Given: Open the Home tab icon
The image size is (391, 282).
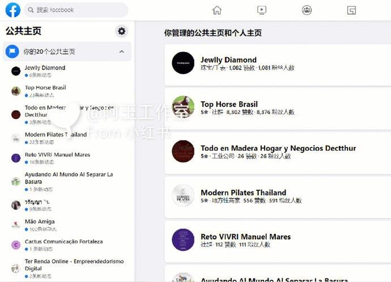Looking at the screenshot, I should [x=216, y=10].
